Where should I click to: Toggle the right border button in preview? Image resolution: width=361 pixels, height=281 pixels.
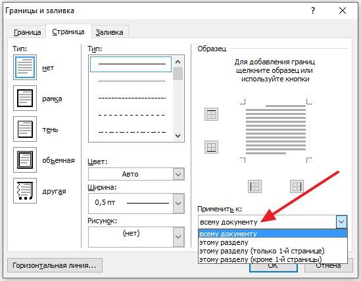coord(297,186)
